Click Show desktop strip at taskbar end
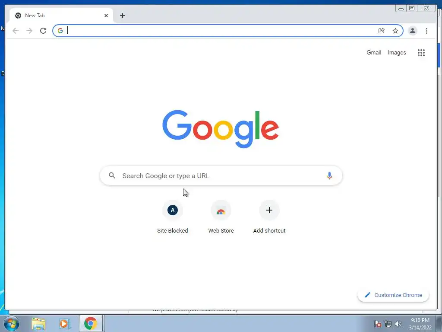 tap(439, 323)
